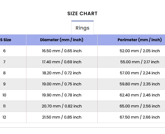Select size 11 in the table
This screenshot has width=165, height=134.
(4, 106)
